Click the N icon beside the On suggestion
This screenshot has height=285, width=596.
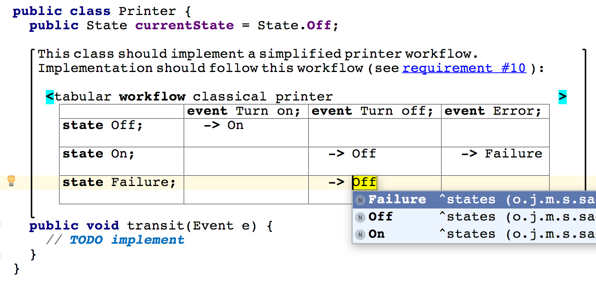(x=360, y=234)
